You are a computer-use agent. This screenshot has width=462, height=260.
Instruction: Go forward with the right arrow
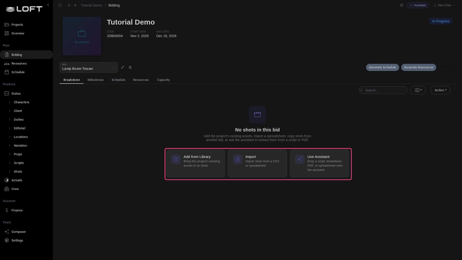[75, 5]
